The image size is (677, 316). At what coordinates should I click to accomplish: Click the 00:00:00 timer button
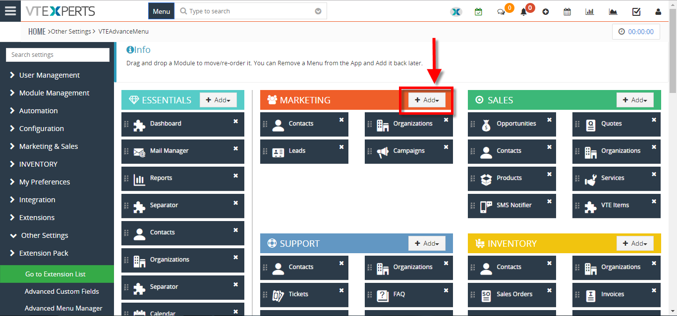[x=636, y=32]
